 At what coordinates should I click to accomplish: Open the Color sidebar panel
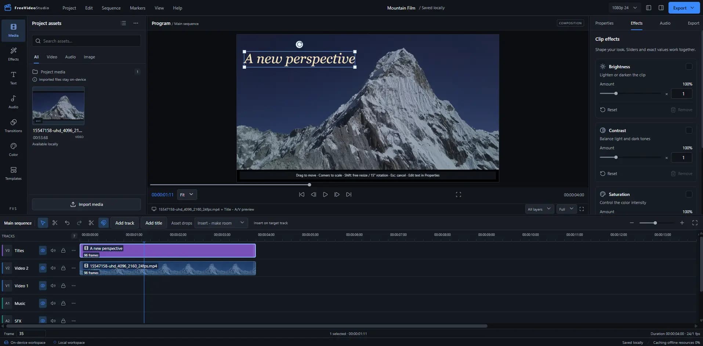point(13,149)
